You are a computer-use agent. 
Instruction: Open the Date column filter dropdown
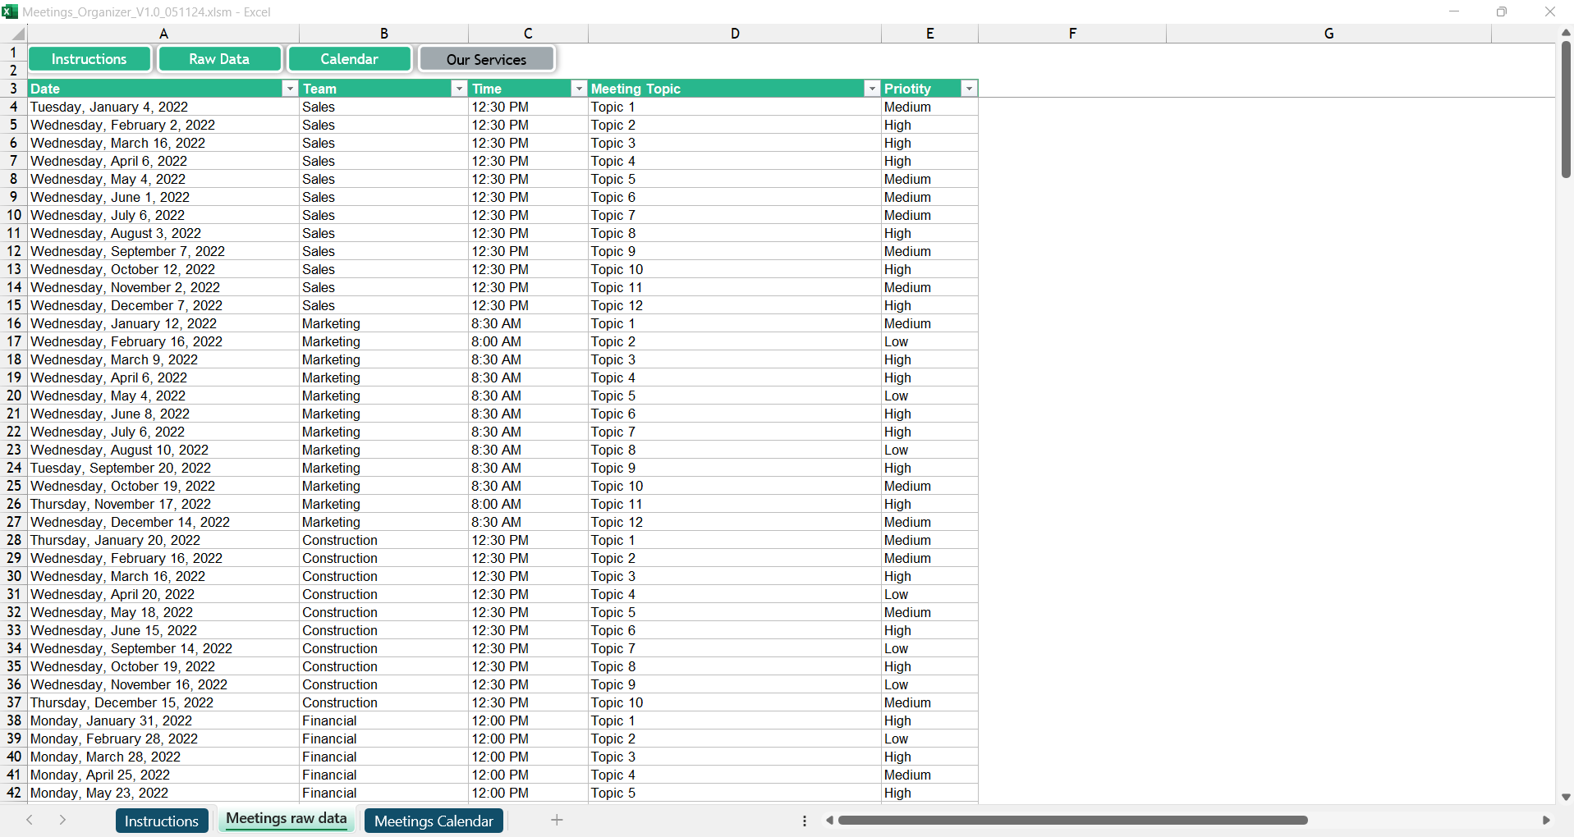point(289,89)
